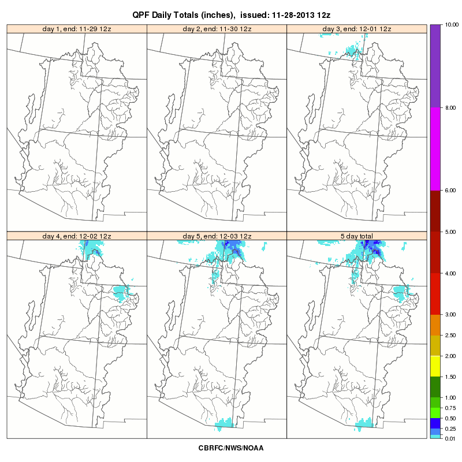Open the day 4 precipitation map panel
This screenshot has height=462, width=462.
point(77,339)
